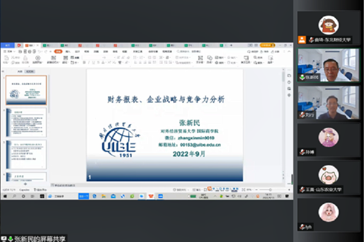Image resolution: width=364 pixels, height=242 pixels.
Task: Open taskbar search magnifier icon
Action: tap(14, 196)
